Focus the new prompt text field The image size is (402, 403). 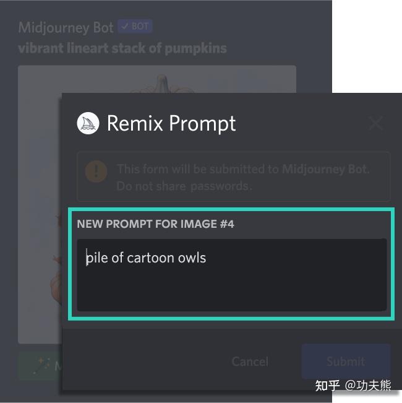(232, 275)
